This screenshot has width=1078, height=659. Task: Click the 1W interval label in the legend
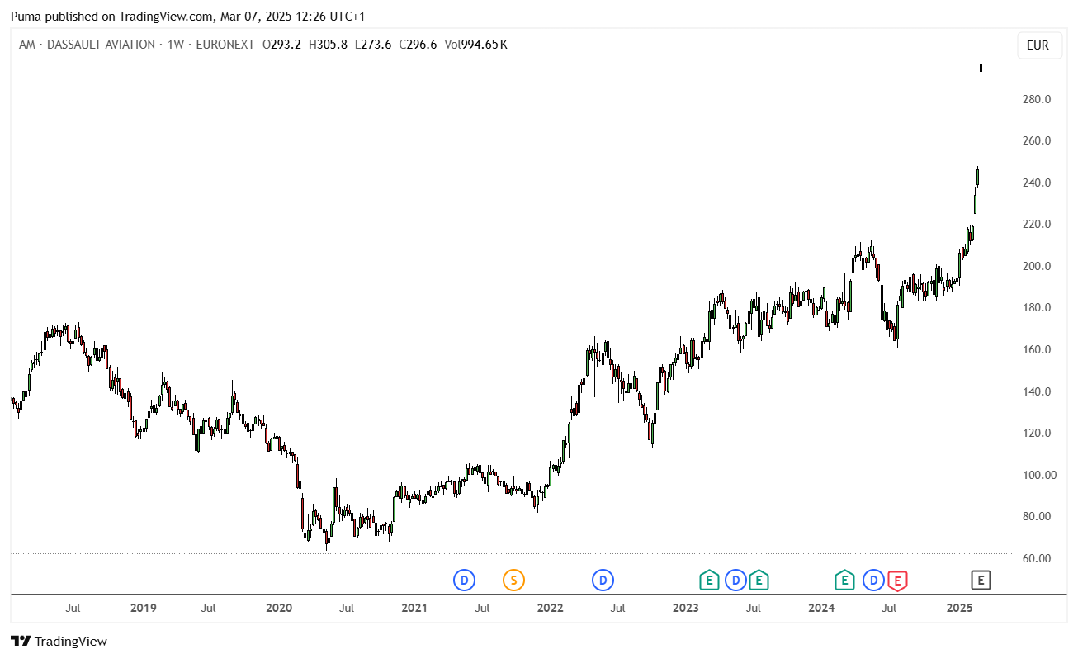pos(176,45)
